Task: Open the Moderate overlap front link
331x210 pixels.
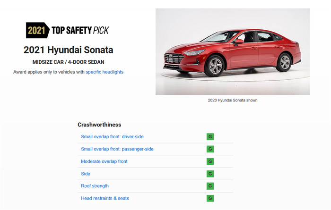Action: [104, 161]
